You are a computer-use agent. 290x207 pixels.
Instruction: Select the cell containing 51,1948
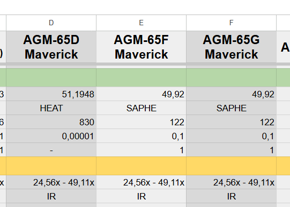51,94
